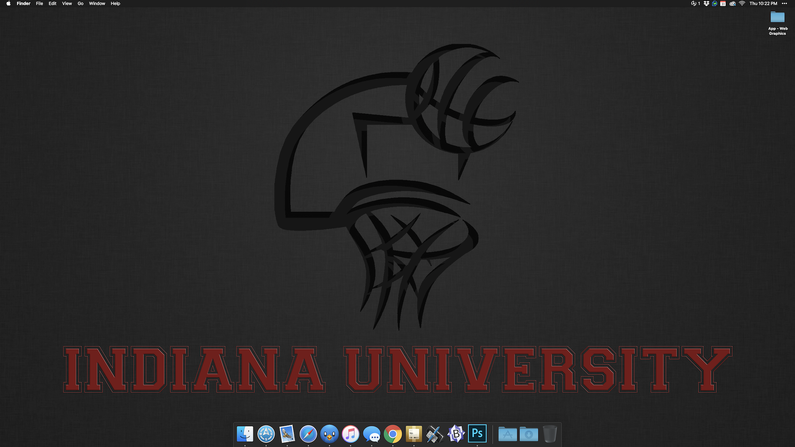Open the calendar 31 menu bar icon
Image resolution: width=795 pixels, height=447 pixels.
pos(723,4)
